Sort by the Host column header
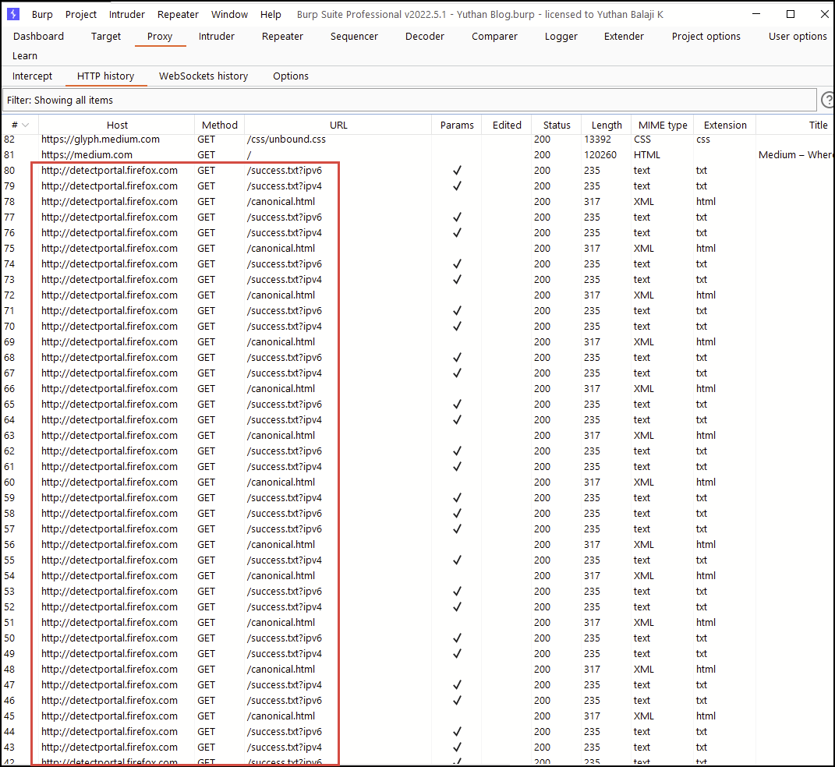The image size is (835, 767). (x=117, y=125)
